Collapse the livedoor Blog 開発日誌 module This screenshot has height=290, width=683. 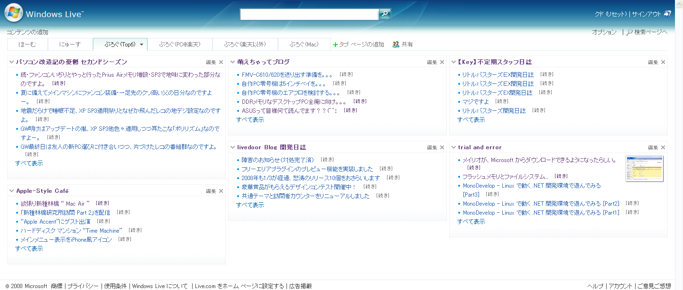233,147
